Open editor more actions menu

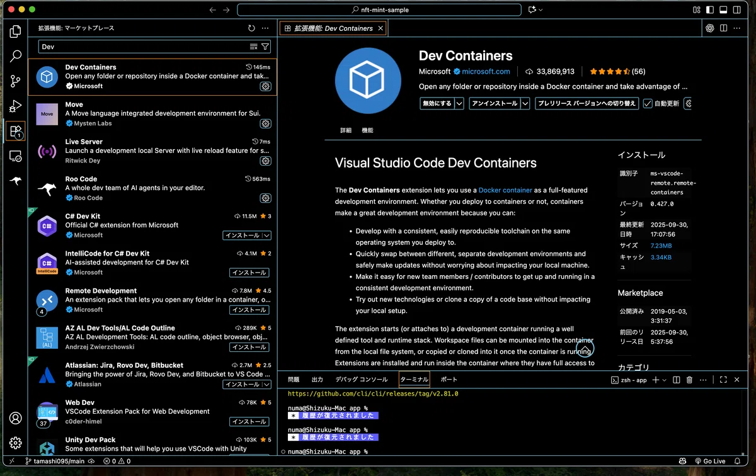click(x=737, y=28)
